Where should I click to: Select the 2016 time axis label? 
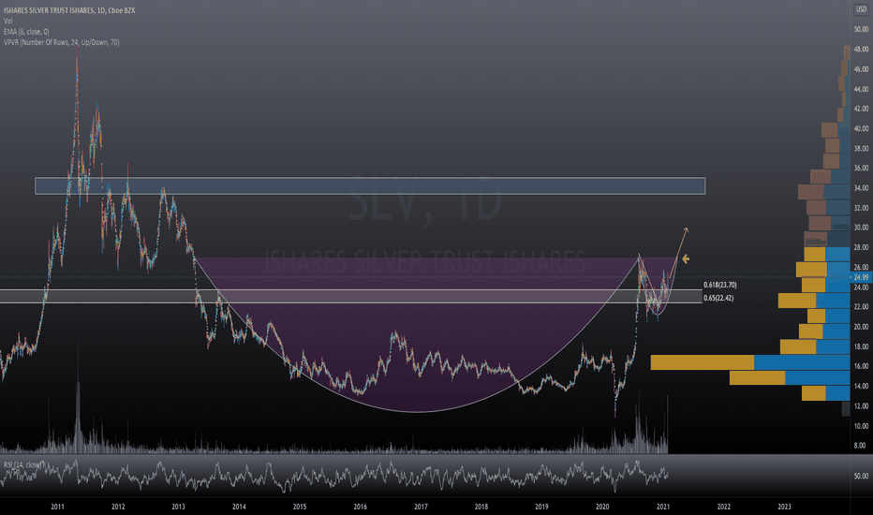click(361, 507)
